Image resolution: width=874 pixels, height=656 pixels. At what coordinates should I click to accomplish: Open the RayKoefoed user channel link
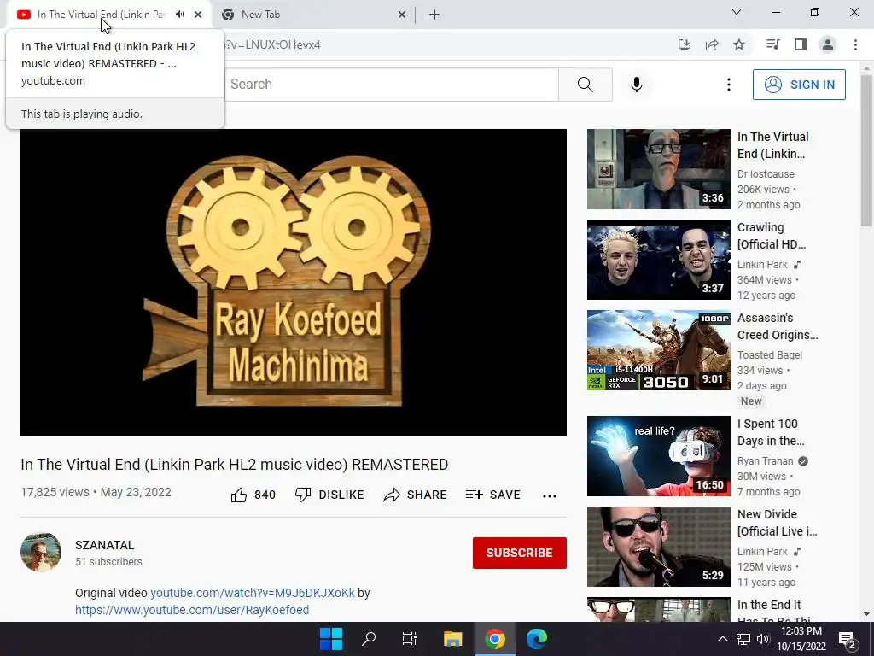coord(192,610)
